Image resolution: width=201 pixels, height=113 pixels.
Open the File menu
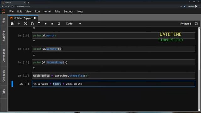tap(11, 12)
